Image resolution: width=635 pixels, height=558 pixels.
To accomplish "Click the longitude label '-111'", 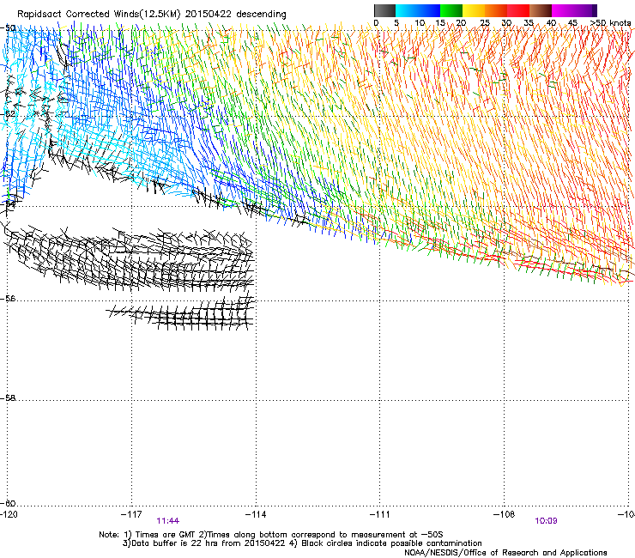I will pyautogui.click(x=380, y=514).
